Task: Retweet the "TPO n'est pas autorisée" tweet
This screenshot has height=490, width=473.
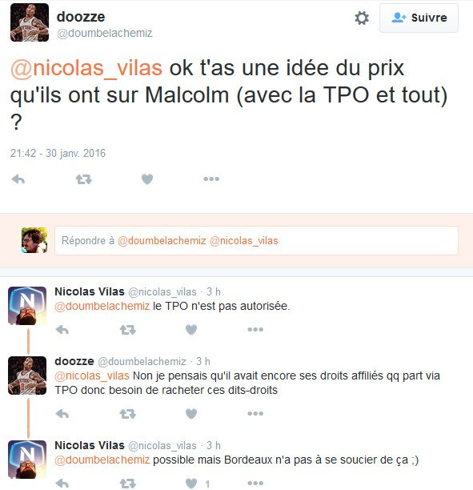Action: [x=128, y=330]
